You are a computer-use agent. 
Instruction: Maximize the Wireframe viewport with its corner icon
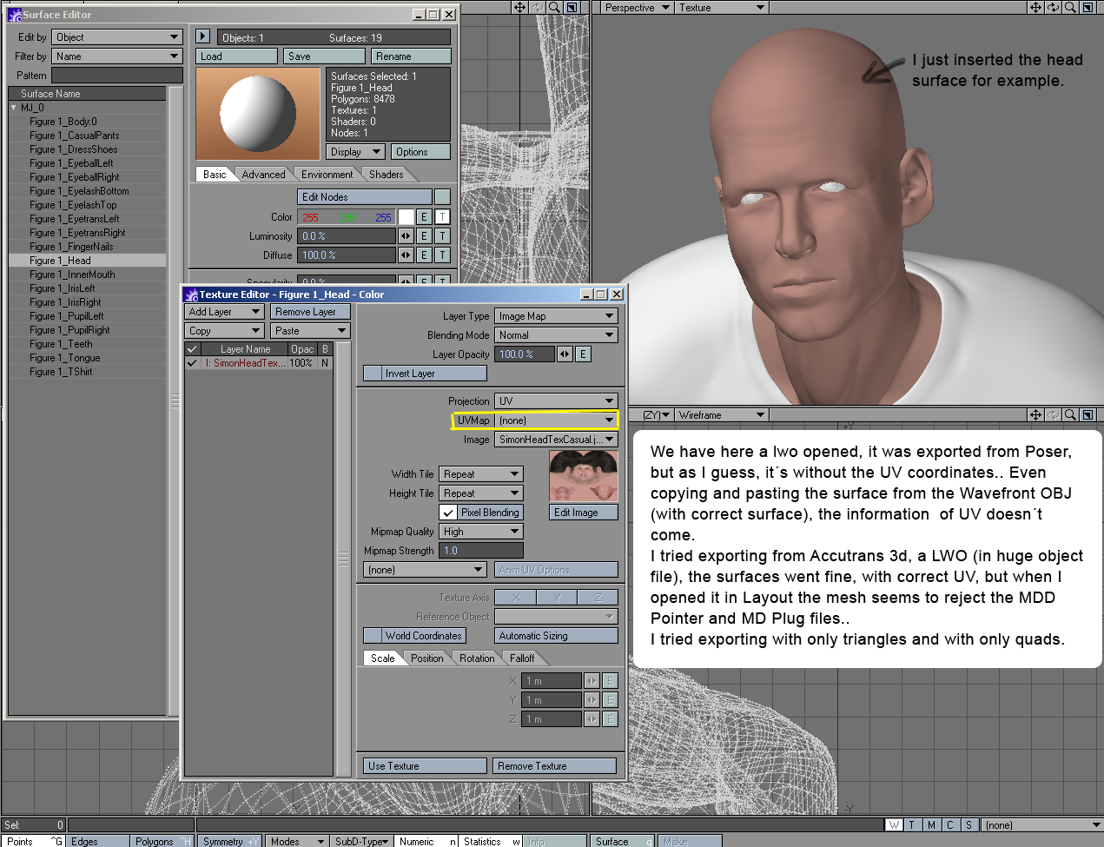point(1087,415)
